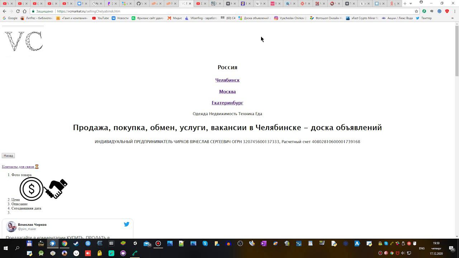
Task: Open Steam from the taskbar
Action: tap(76, 244)
